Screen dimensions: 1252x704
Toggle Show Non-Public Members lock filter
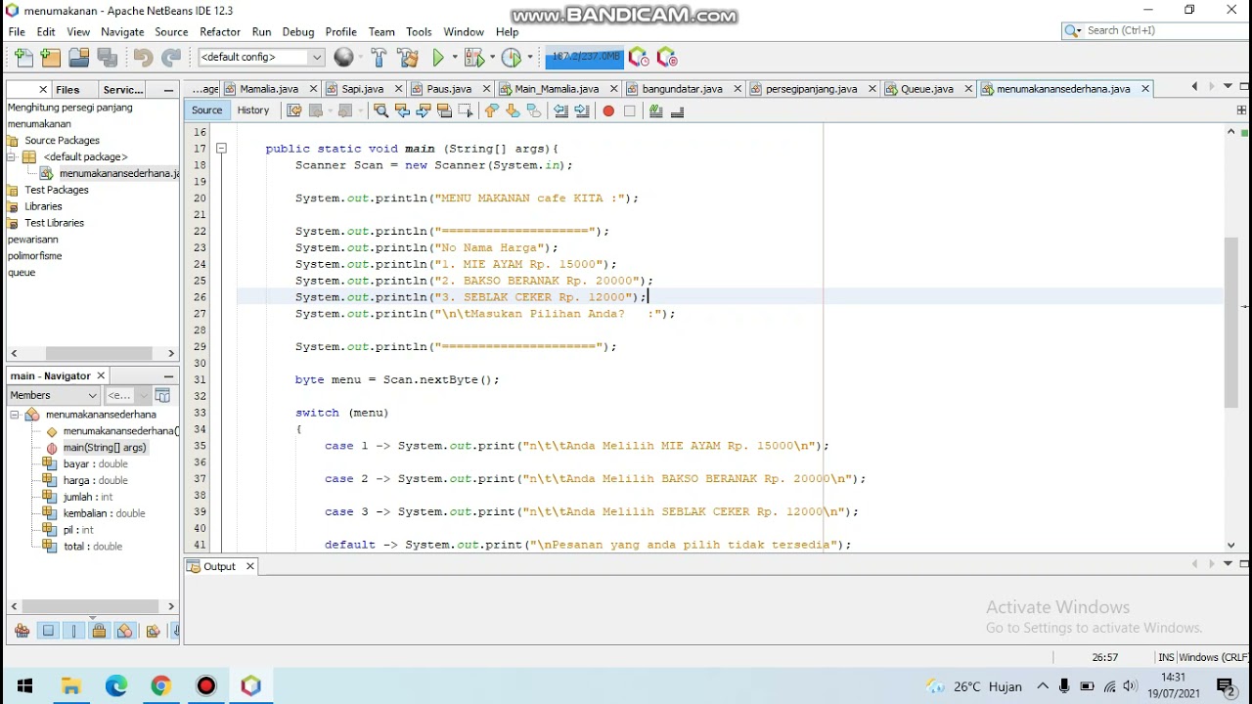pyautogui.click(x=99, y=631)
